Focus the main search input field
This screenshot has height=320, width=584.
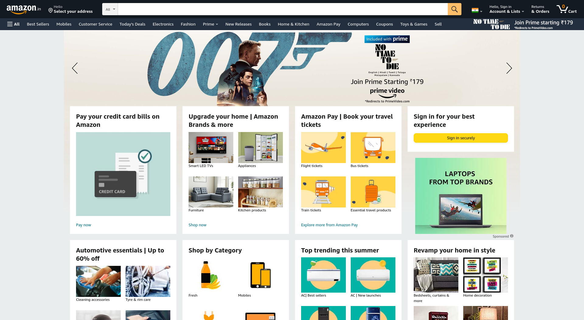(283, 9)
